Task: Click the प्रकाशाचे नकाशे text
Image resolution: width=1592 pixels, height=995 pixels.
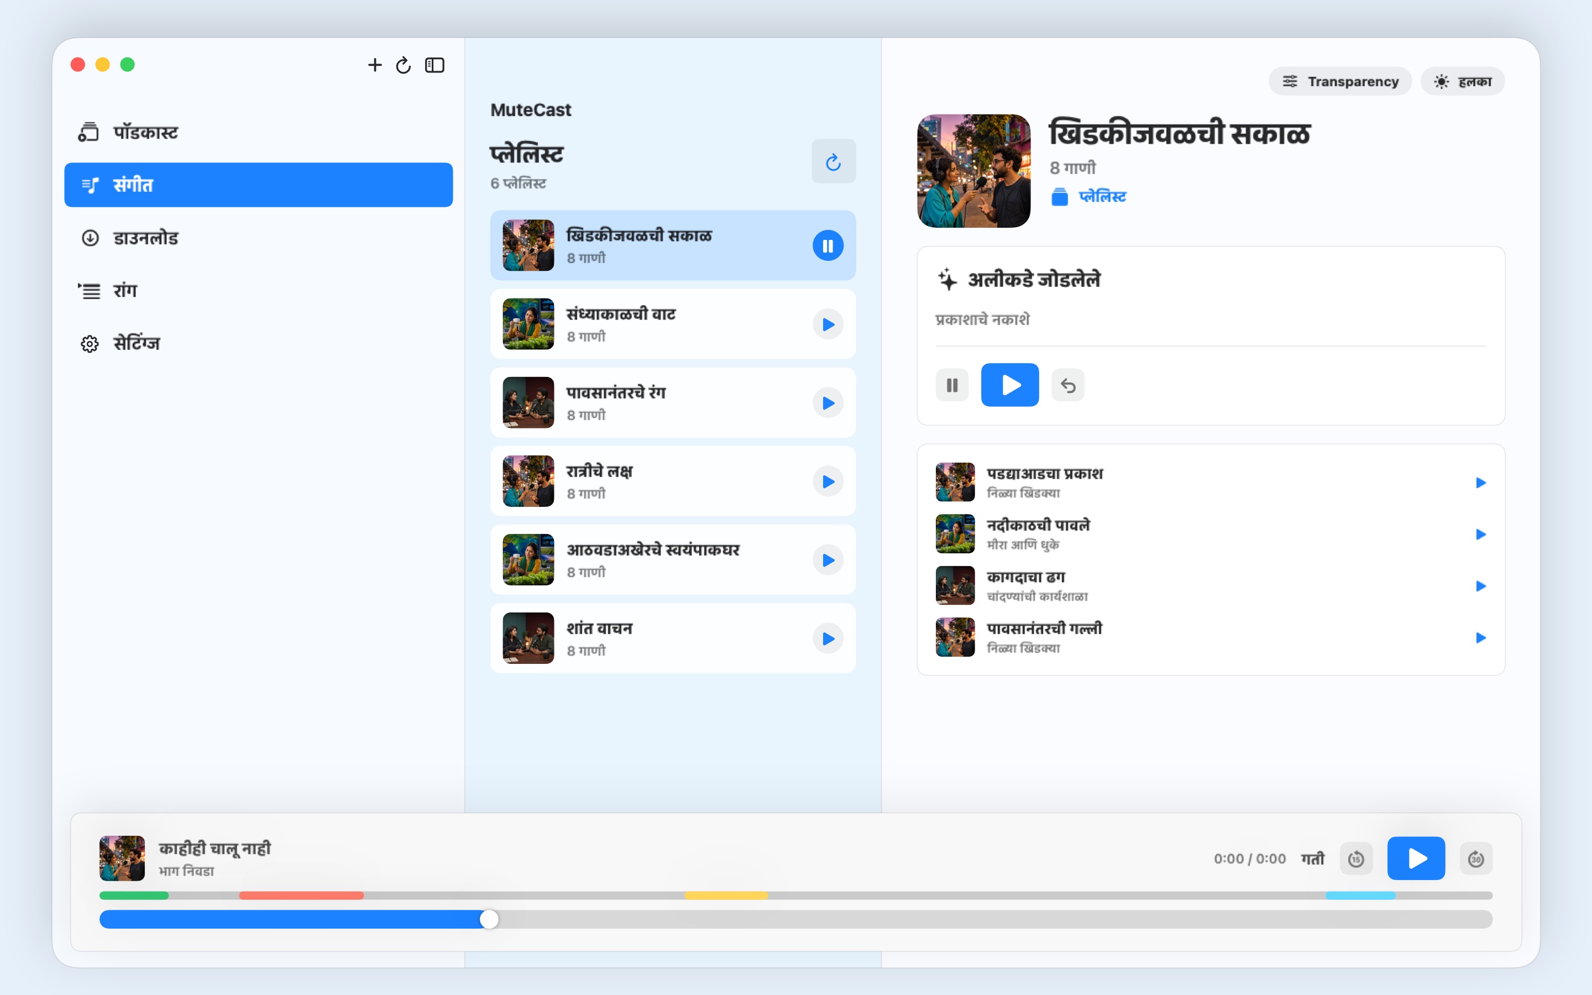Action: [x=983, y=320]
